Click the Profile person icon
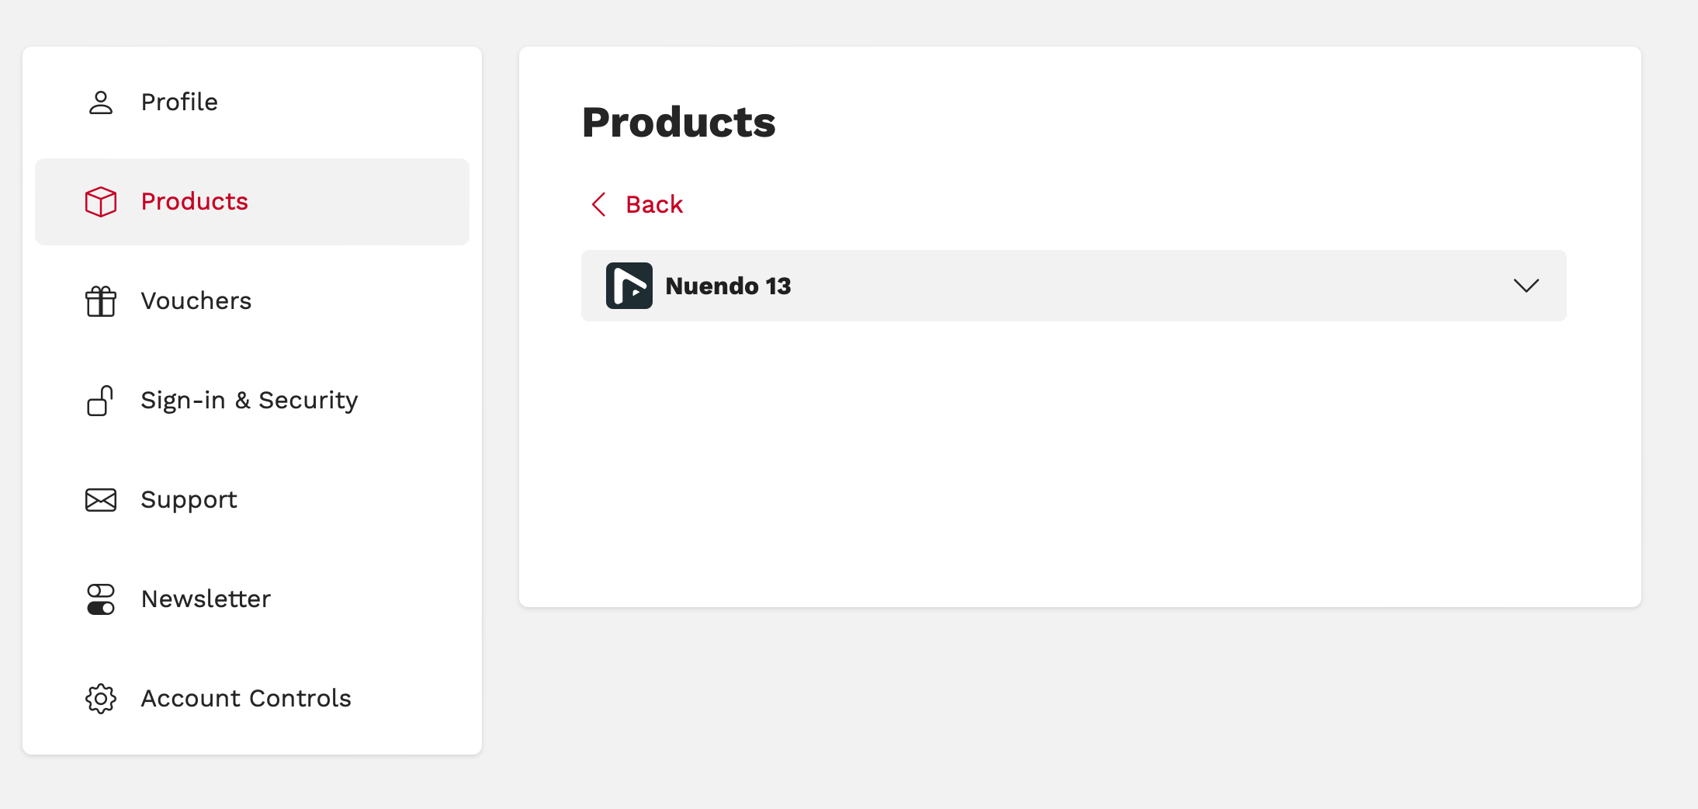The height and width of the screenshot is (809, 1698). tap(101, 102)
